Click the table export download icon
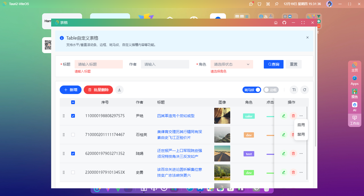Viewport: 364px width, 196px height. coord(119,90)
